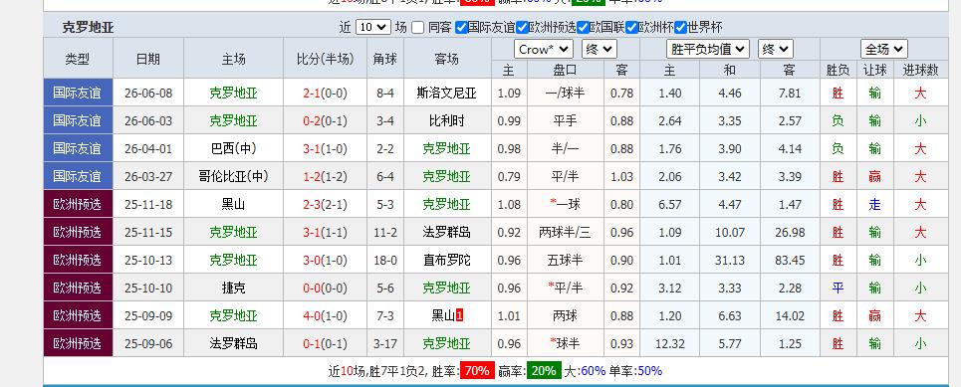This screenshot has width=961, height=387.
Task: Click the 一/球半 handicap cell
Action: (x=565, y=94)
